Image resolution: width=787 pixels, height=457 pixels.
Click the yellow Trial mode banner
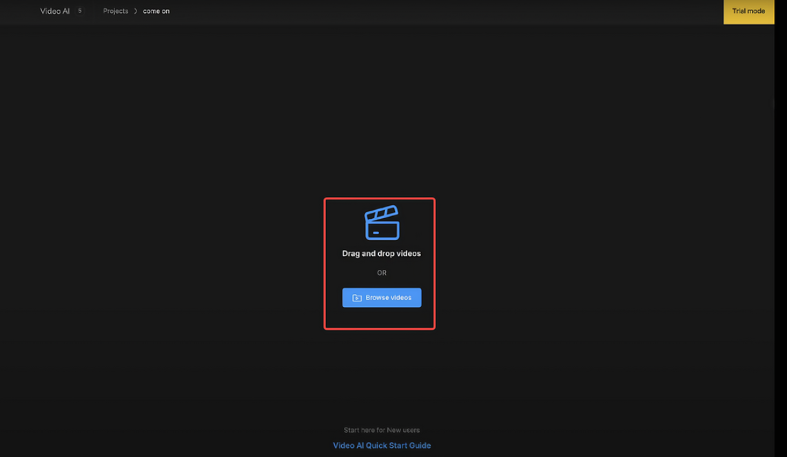pos(748,11)
